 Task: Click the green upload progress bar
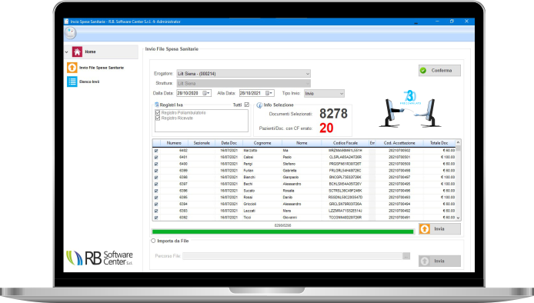[283, 231]
